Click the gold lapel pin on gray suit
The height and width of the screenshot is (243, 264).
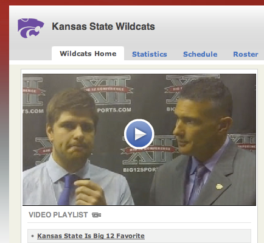(x=219, y=186)
